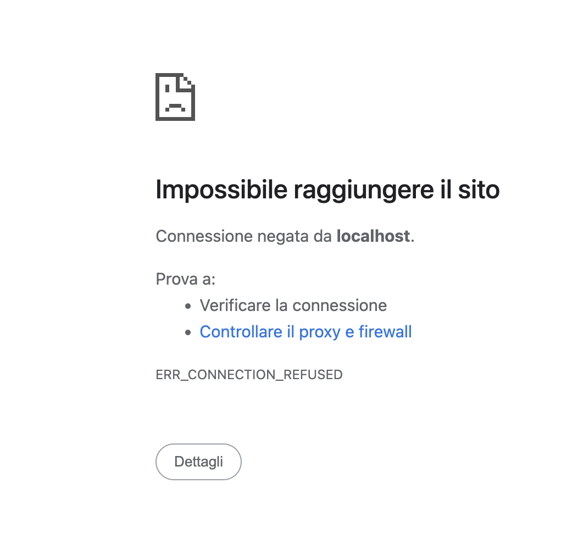This screenshot has width=578, height=544.
Task: Click the word Impossibile in the heading
Action: point(221,190)
